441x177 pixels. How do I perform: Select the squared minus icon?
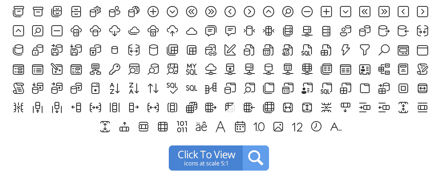(57, 31)
